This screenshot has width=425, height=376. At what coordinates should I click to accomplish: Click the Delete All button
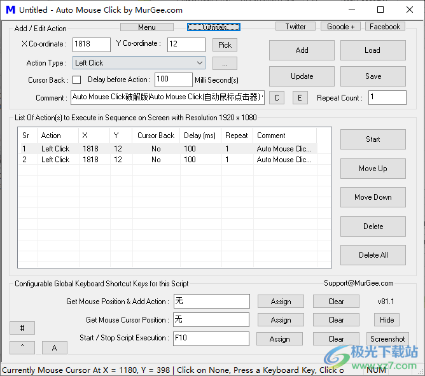point(373,255)
